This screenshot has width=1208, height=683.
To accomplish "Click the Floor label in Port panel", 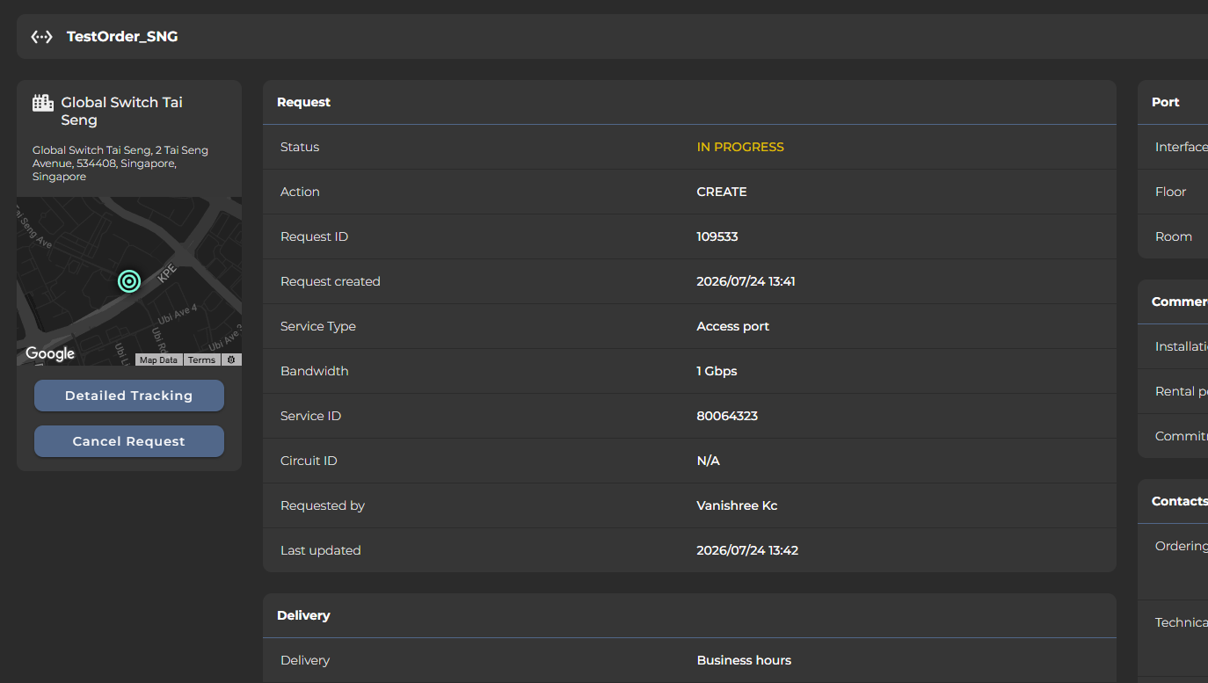I will pyautogui.click(x=1171, y=192).
